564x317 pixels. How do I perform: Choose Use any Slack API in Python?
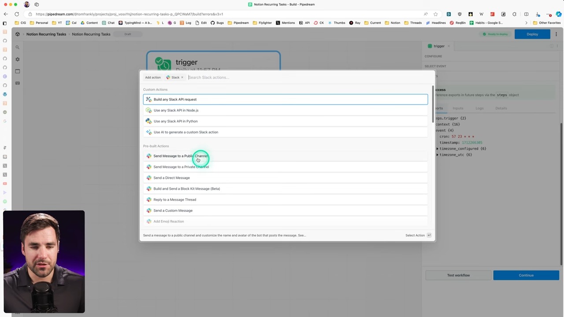[175, 121]
